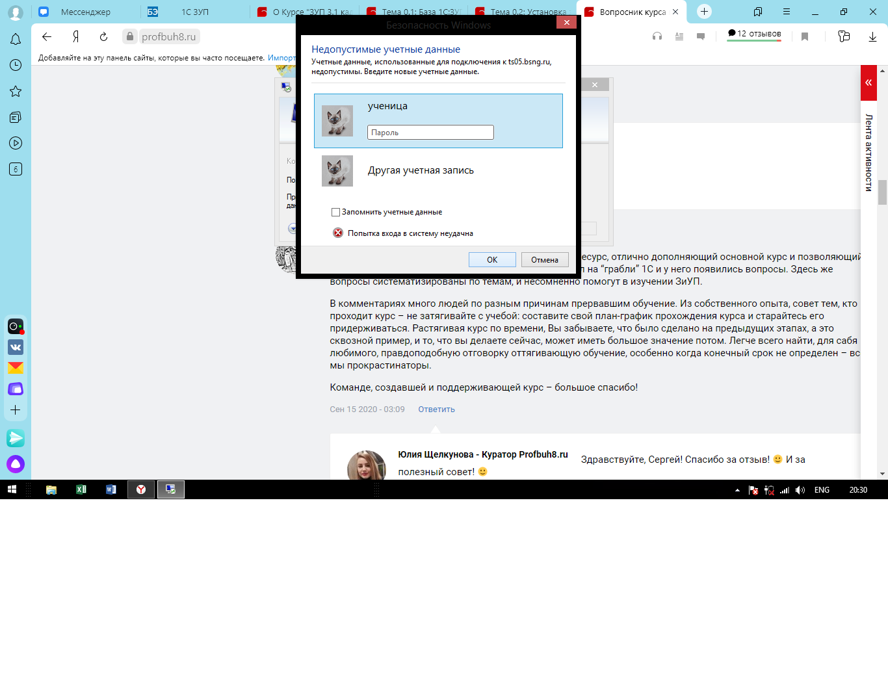Screen dimensions: 888x689
Task: Click the page reload icon
Action: pos(103,37)
